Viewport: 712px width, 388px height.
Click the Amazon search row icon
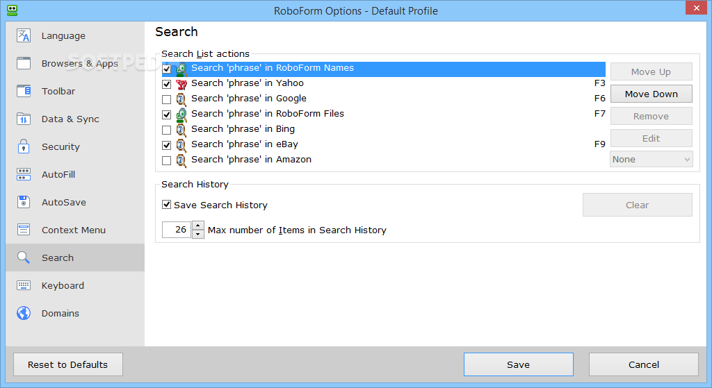pyautogui.click(x=181, y=161)
